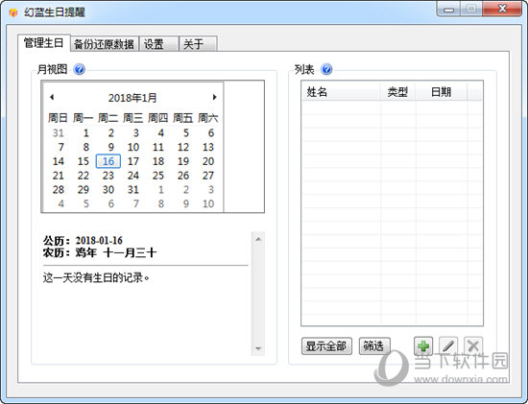
Task: Click scroll up arrow in details pane
Action: [x=258, y=239]
